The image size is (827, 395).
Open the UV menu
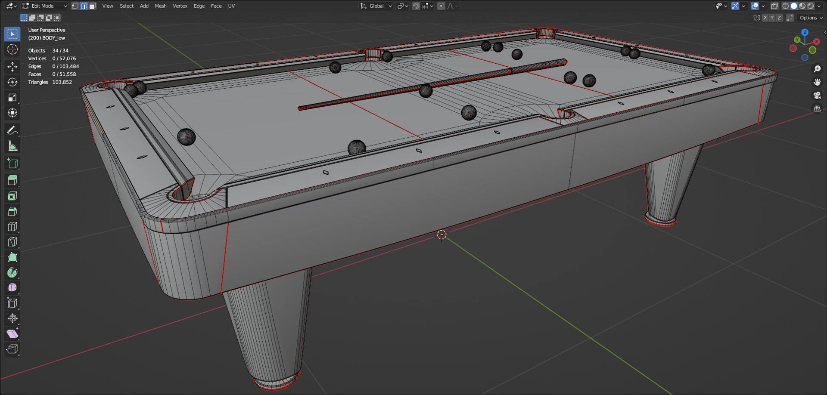click(231, 6)
